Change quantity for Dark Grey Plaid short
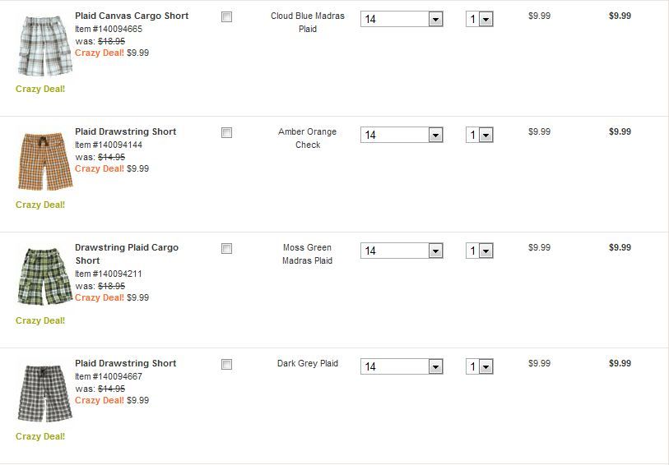The width and height of the screenshot is (669, 465). 480,366
